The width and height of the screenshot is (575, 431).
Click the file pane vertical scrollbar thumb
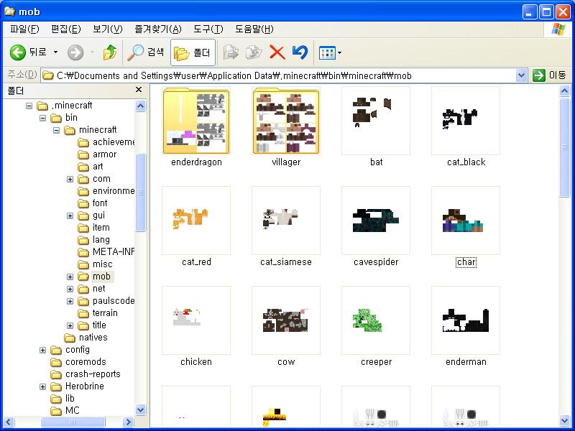564,147
